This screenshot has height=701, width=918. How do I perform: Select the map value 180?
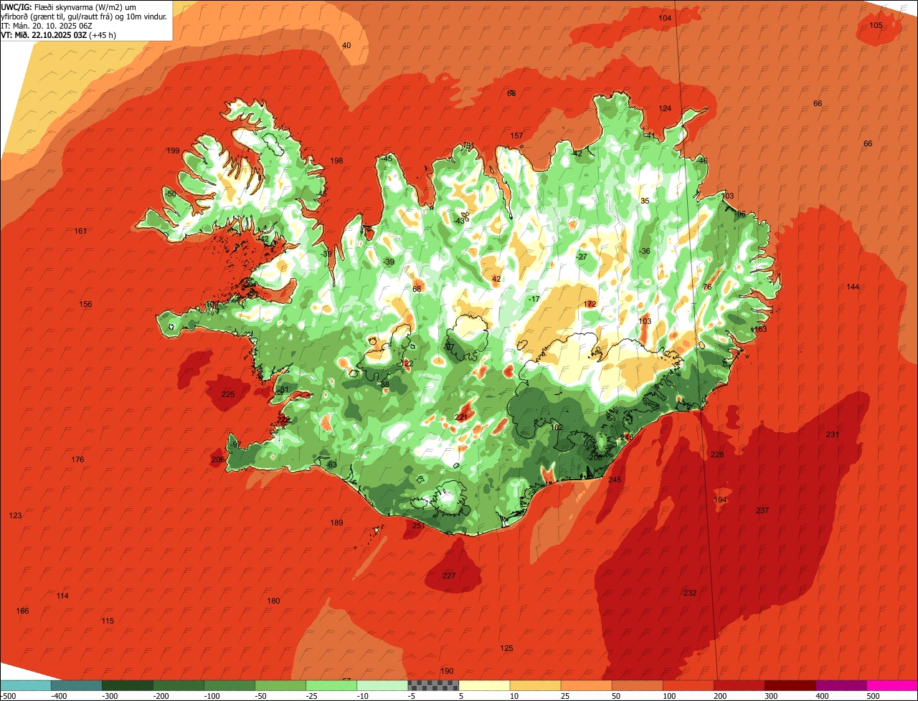click(x=273, y=601)
